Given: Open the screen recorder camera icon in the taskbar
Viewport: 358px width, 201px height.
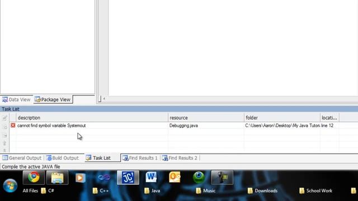Looking at the screenshot, I should [222, 178].
